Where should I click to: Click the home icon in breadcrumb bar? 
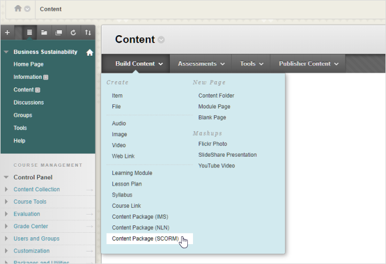pos(18,9)
